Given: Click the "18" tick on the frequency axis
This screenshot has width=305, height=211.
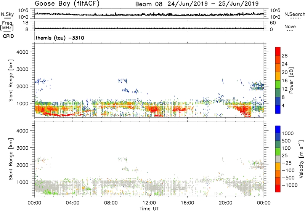Looking at the screenshot, I should (x=26, y=23).
